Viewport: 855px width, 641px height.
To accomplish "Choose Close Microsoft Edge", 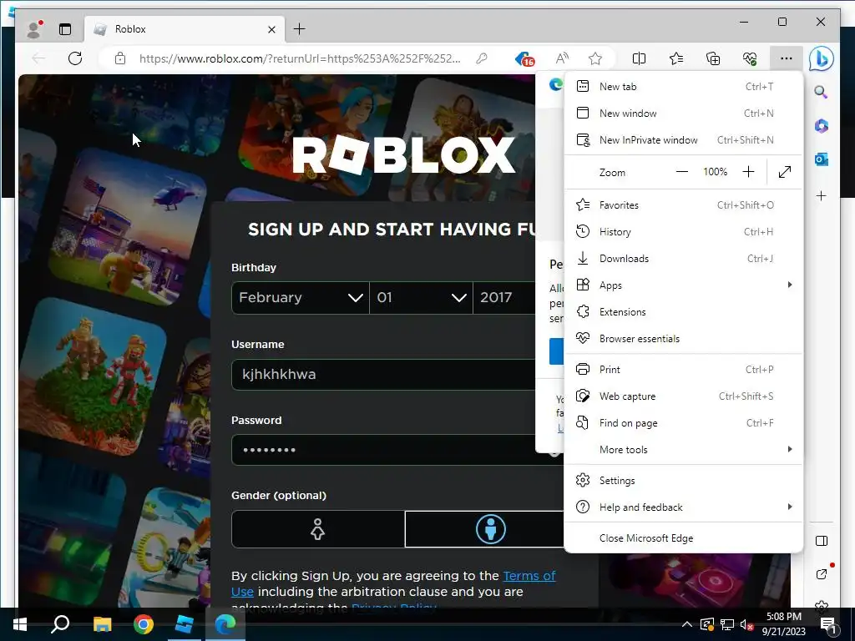I will tap(683, 538).
